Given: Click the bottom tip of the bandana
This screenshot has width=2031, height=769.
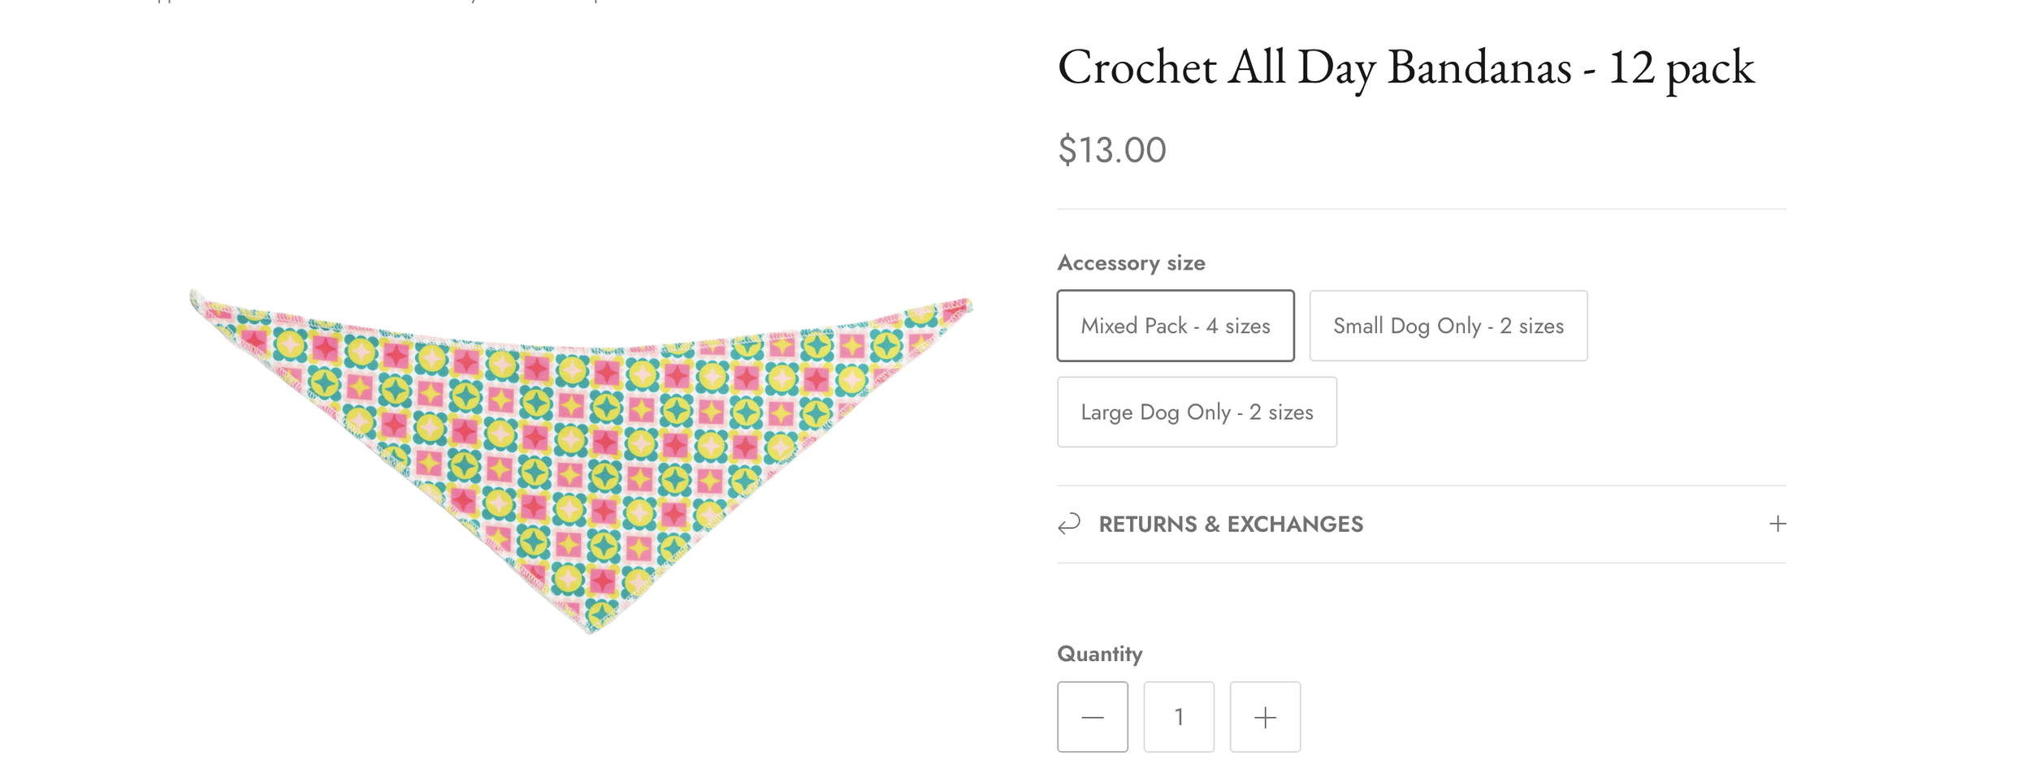Looking at the screenshot, I should pos(591,624).
